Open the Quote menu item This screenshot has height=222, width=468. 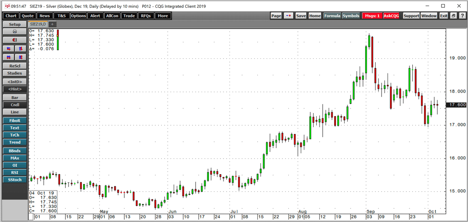[x=27, y=15]
